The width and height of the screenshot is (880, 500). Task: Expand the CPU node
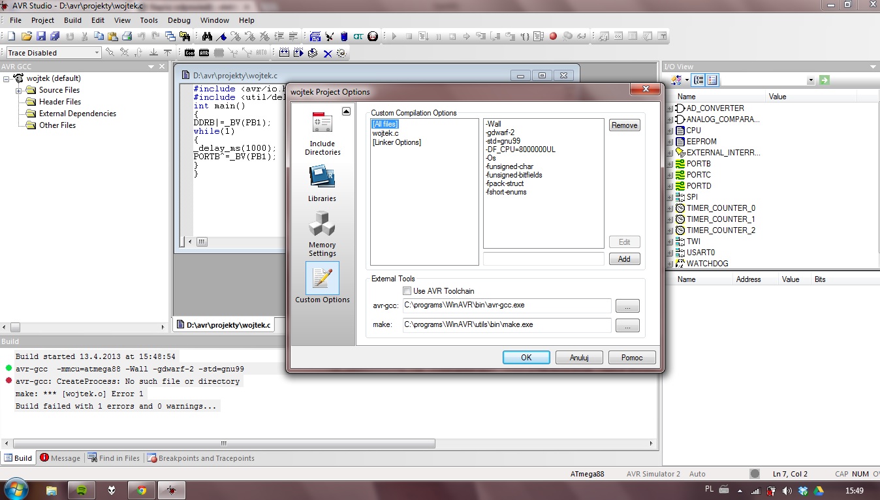[x=670, y=131]
